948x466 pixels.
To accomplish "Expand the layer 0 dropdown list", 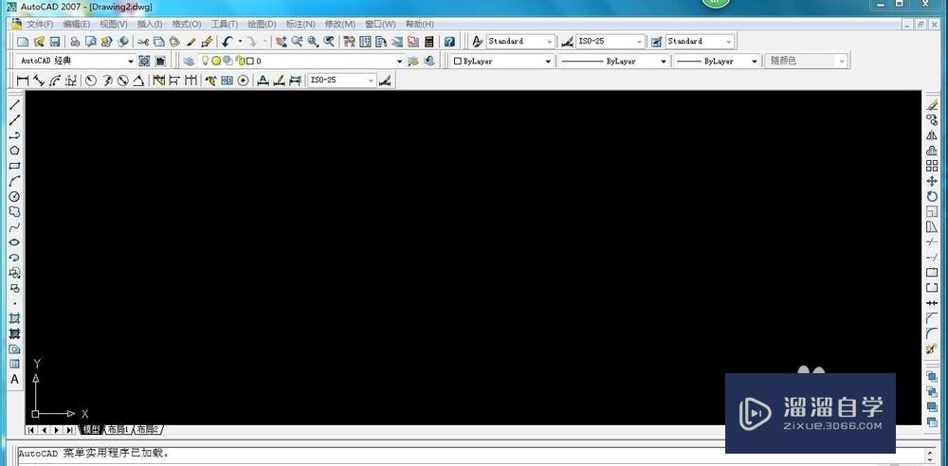I will pos(400,61).
